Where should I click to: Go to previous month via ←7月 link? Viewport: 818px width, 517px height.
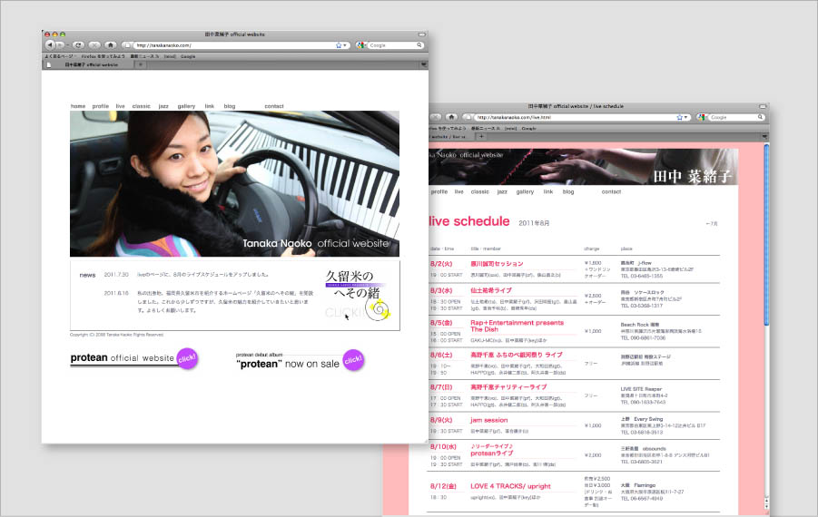tap(712, 224)
